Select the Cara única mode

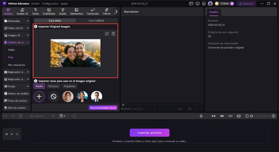pos(55,21)
